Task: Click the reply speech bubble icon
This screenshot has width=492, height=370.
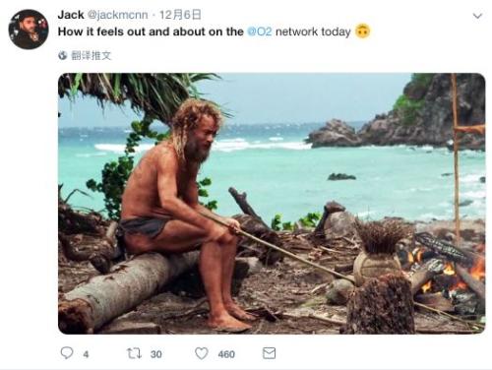Action: (67, 353)
